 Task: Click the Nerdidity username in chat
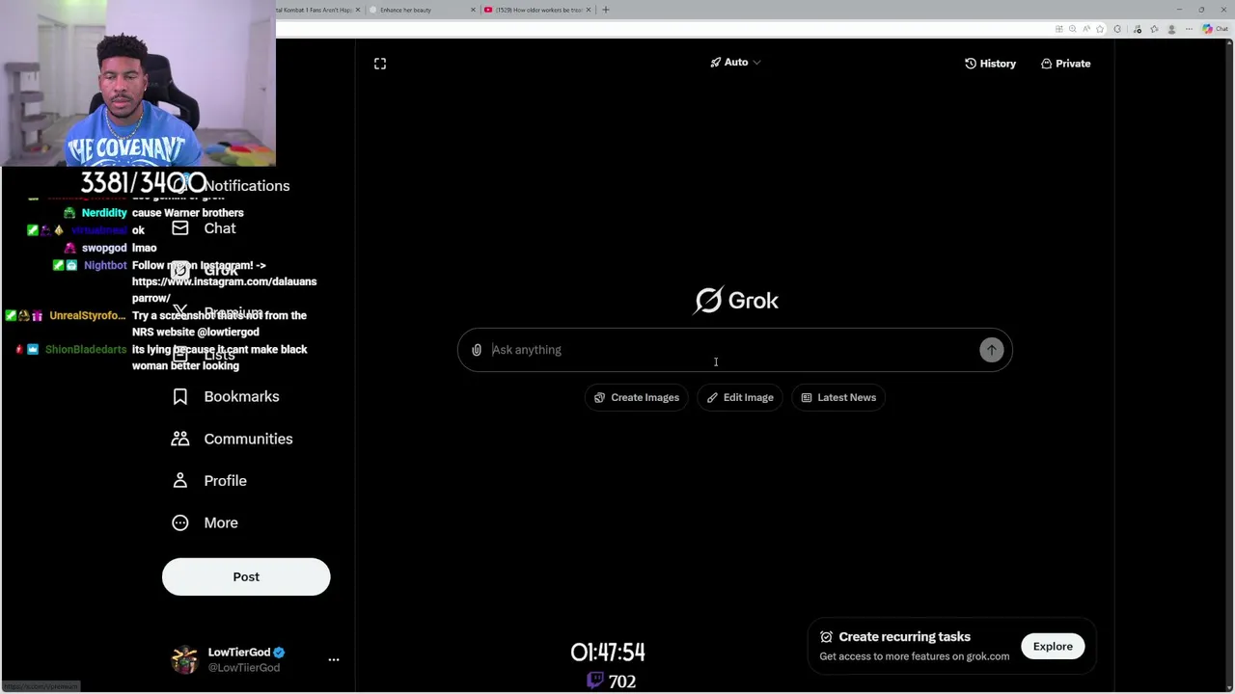104,213
